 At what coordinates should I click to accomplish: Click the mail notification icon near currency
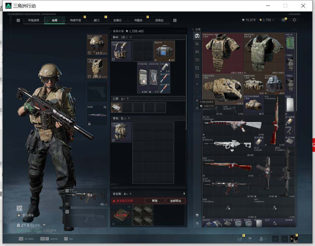click(284, 20)
